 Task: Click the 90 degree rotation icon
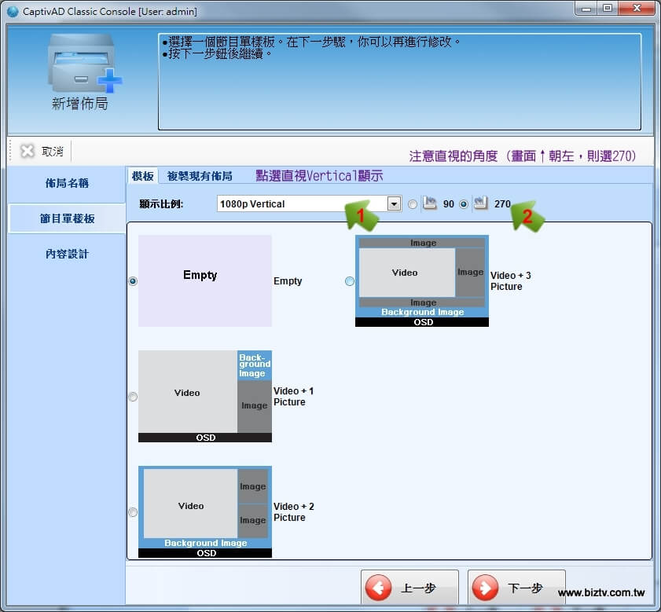[430, 203]
